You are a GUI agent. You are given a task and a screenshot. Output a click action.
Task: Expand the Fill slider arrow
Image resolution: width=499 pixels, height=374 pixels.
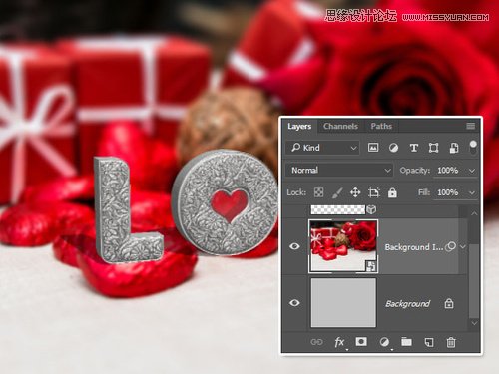(472, 193)
